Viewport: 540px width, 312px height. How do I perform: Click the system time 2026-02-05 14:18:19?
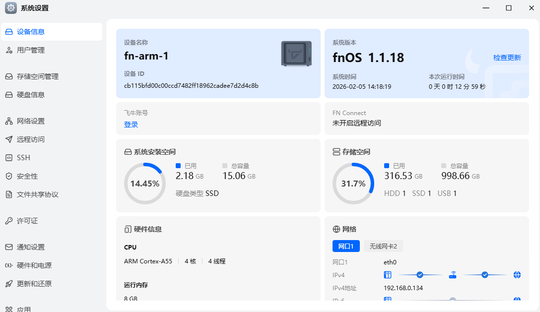[362, 87]
